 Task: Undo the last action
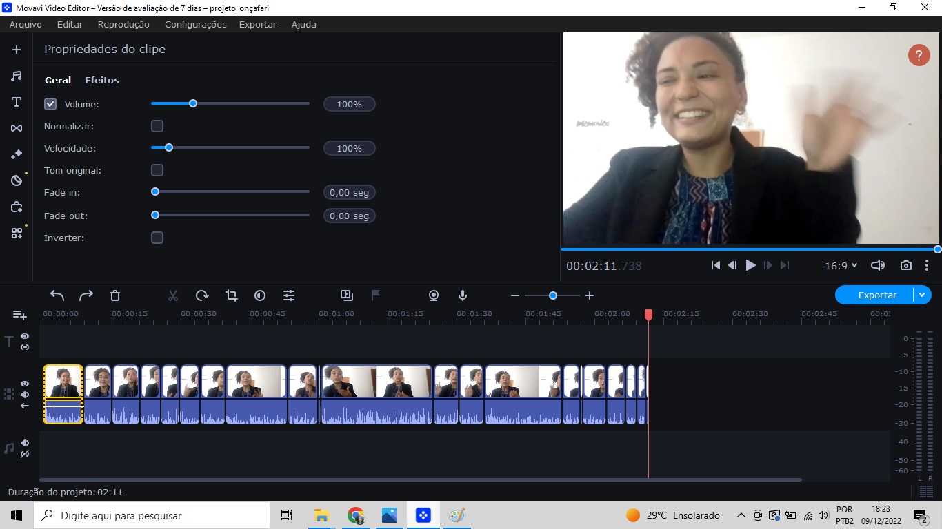(57, 295)
